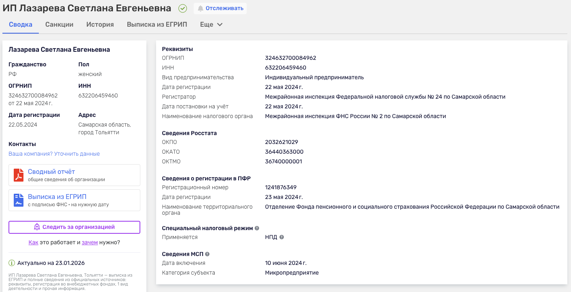Open the История tab
The height and width of the screenshot is (292, 571).
(100, 25)
